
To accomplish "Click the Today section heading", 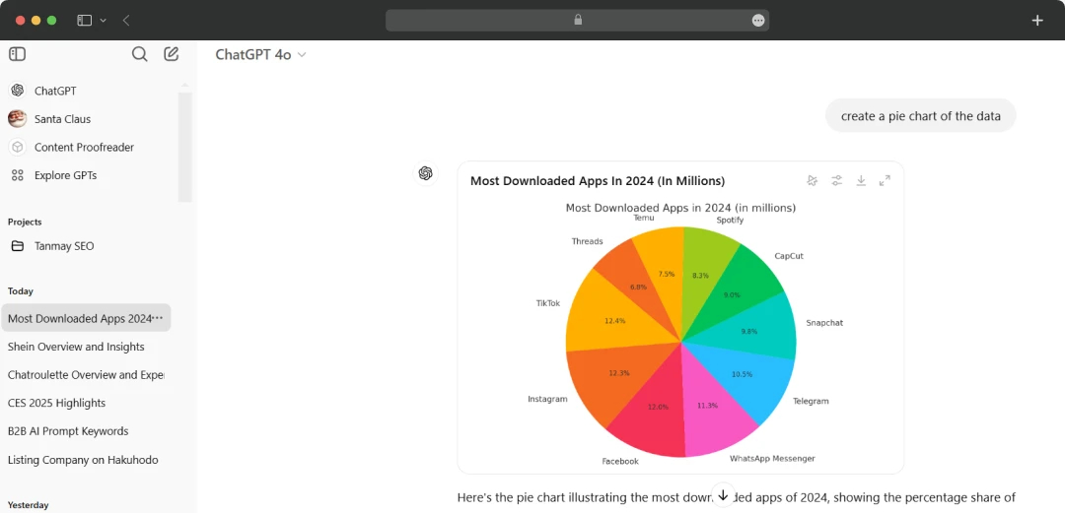I will [x=21, y=291].
